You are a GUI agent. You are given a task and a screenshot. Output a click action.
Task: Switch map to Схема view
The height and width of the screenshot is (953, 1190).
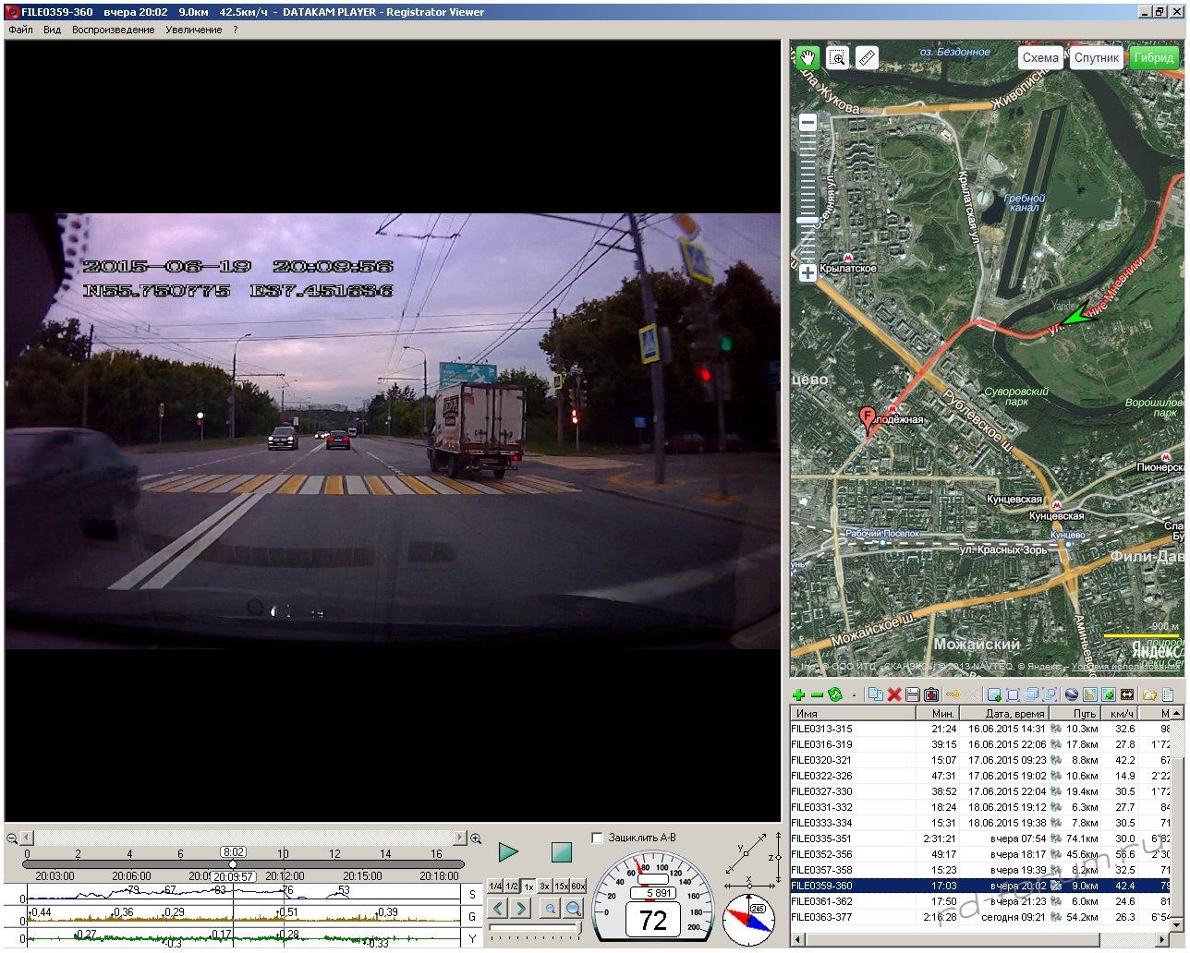pos(1040,57)
